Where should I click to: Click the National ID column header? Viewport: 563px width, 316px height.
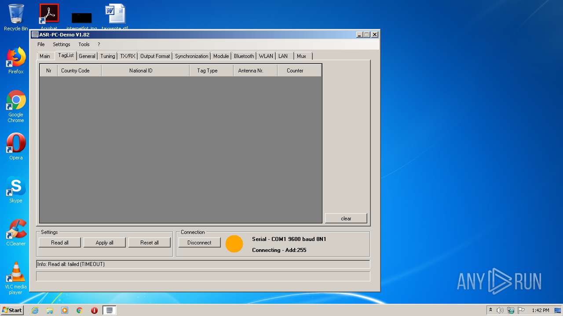pyautogui.click(x=146, y=71)
